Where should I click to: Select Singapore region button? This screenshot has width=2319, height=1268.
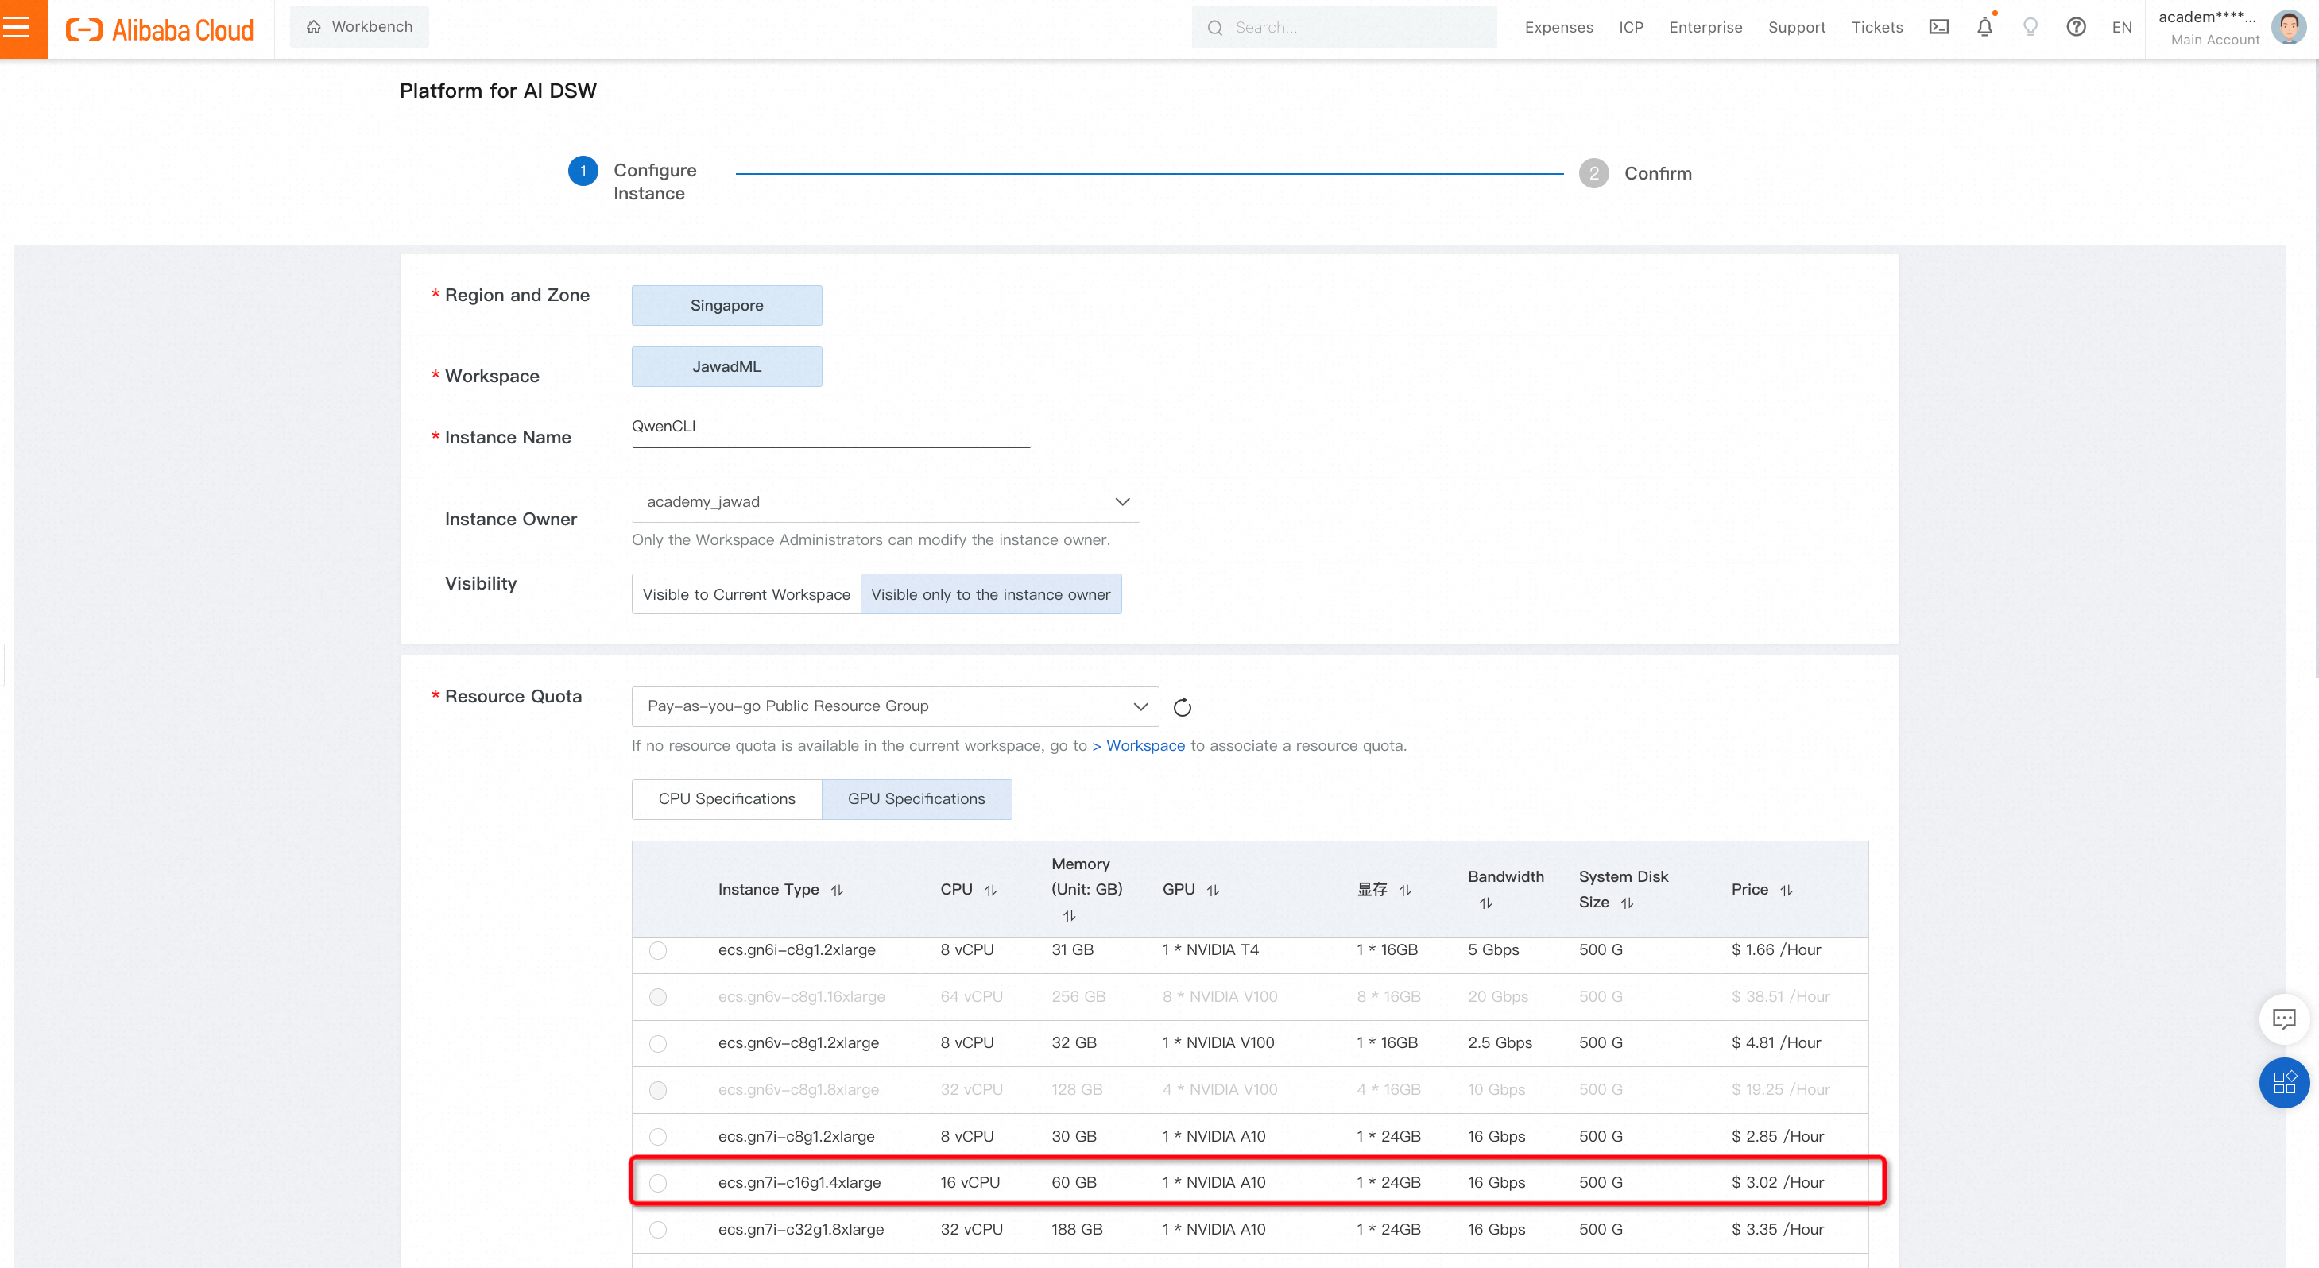(726, 305)
